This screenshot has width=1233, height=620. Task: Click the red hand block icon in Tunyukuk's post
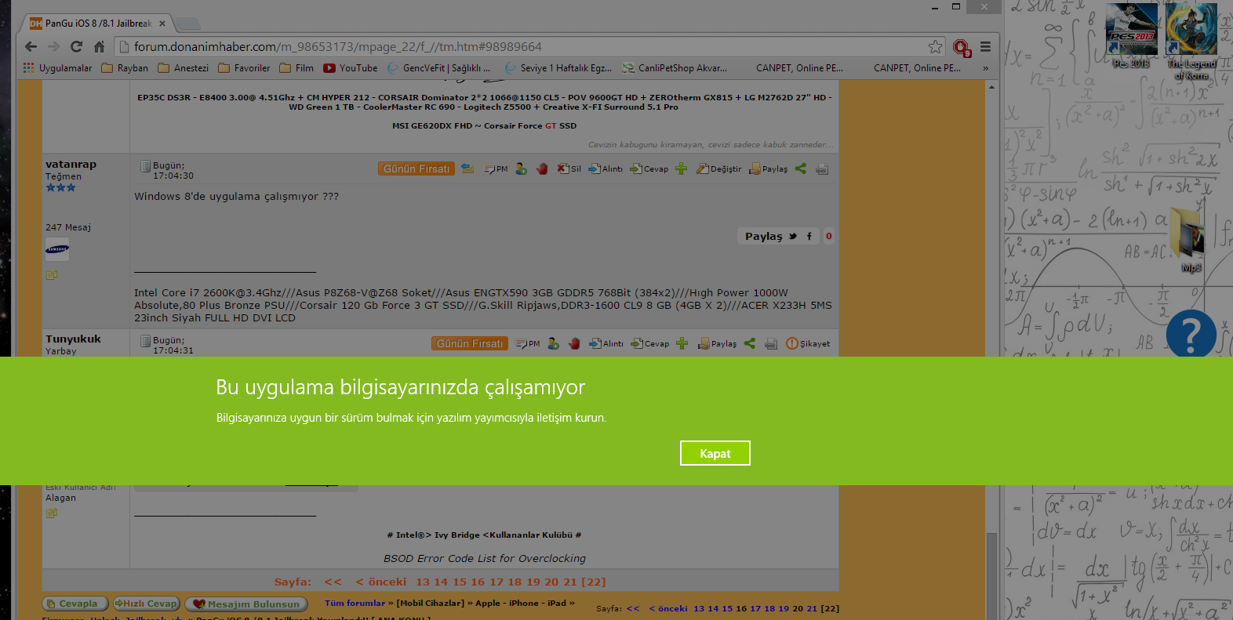(x=574, y=343)
